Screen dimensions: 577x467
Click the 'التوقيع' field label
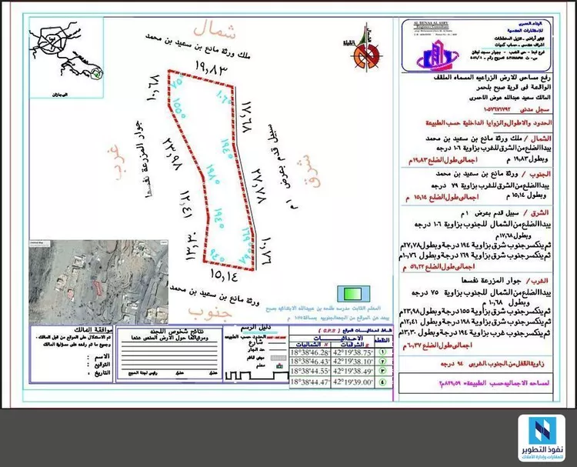[x=102, y=365]
